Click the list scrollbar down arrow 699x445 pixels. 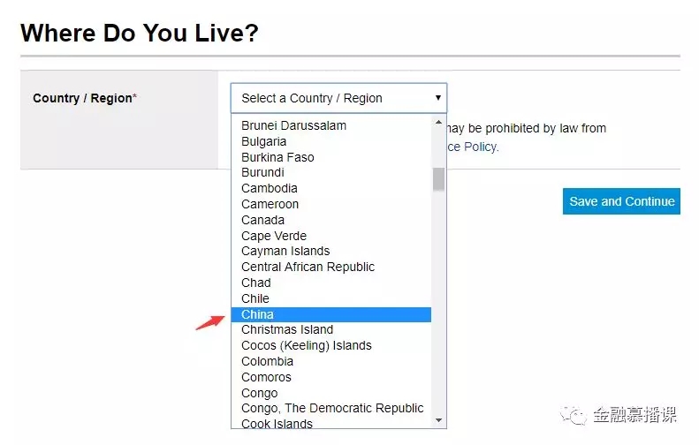[x=439, y=421]
